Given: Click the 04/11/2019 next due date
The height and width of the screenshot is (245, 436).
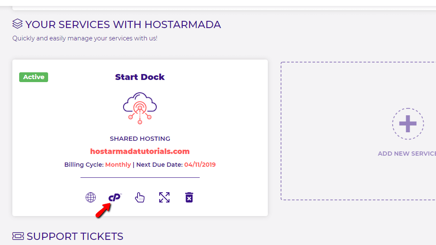Looking at the screenshot, I should point(200,165).
